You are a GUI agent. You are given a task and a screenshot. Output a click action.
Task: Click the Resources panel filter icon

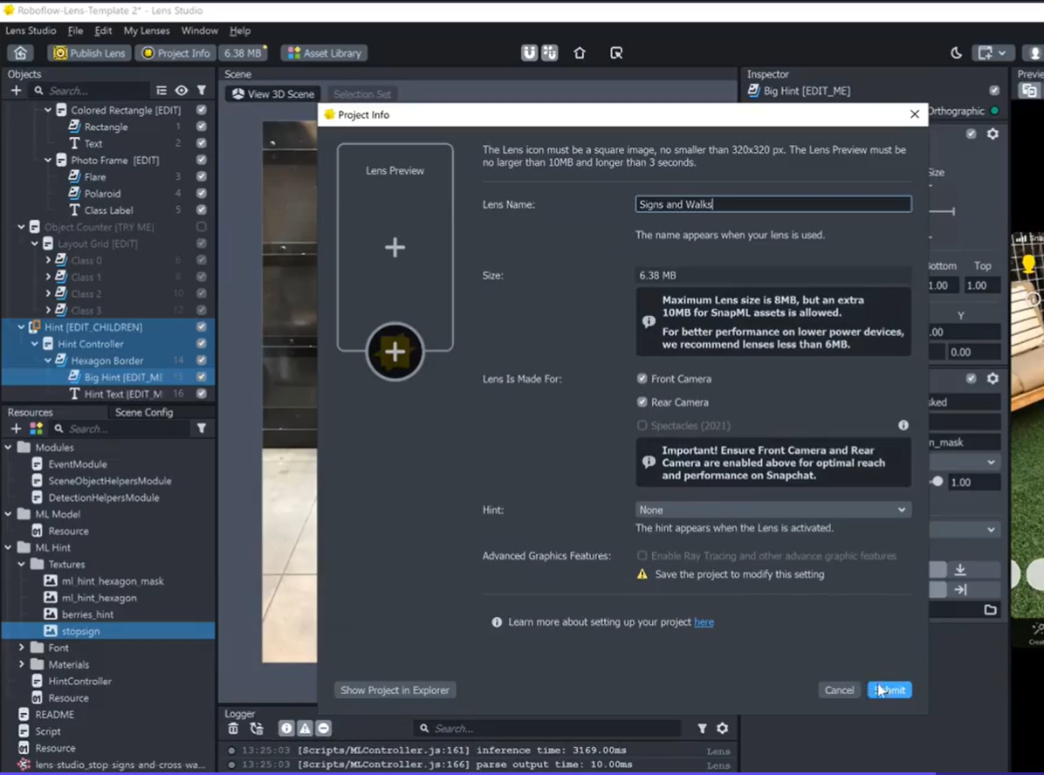pyautogui.click(x=201, y=429)
